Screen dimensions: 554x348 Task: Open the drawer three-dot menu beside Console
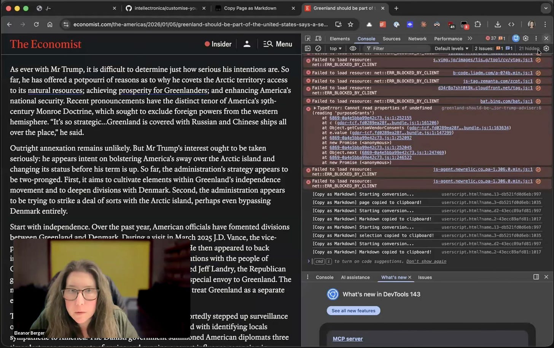[307, 277]
